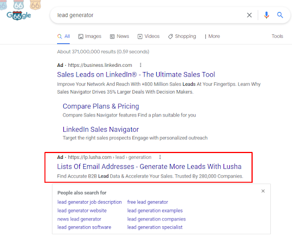
Task: Click the business.linkedin.com ad URL
Action: (x=100, y=65)
